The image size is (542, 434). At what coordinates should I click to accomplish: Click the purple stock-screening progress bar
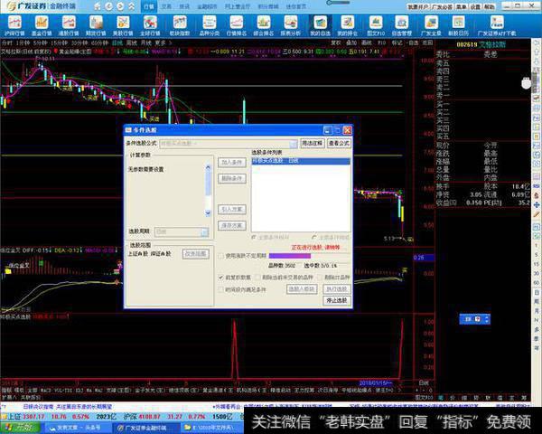tap(289, 256)
